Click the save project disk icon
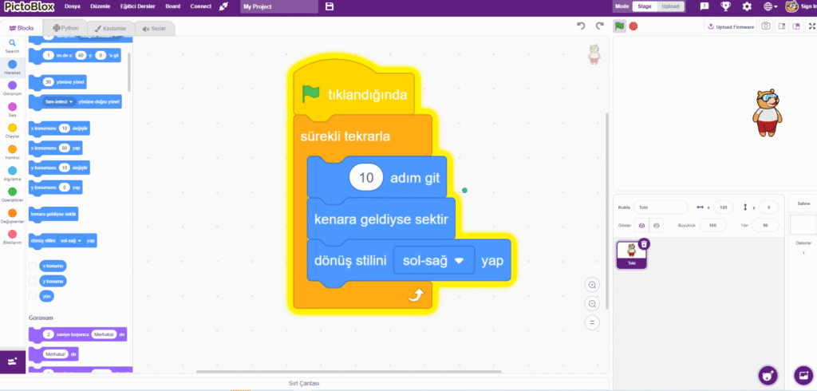817x391 pixels. tap(330, 6)
